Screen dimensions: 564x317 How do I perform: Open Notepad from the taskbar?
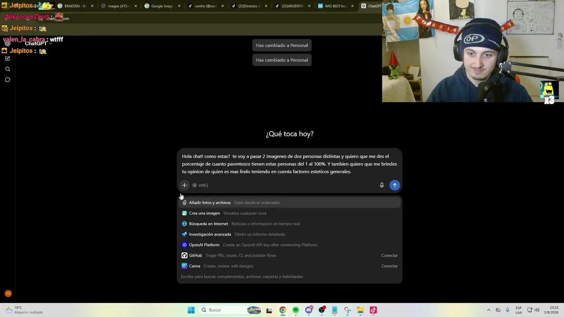[334, 310]
